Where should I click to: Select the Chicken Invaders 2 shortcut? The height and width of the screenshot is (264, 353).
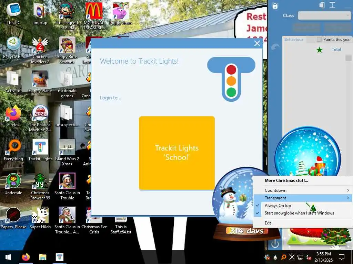point(40,50)
